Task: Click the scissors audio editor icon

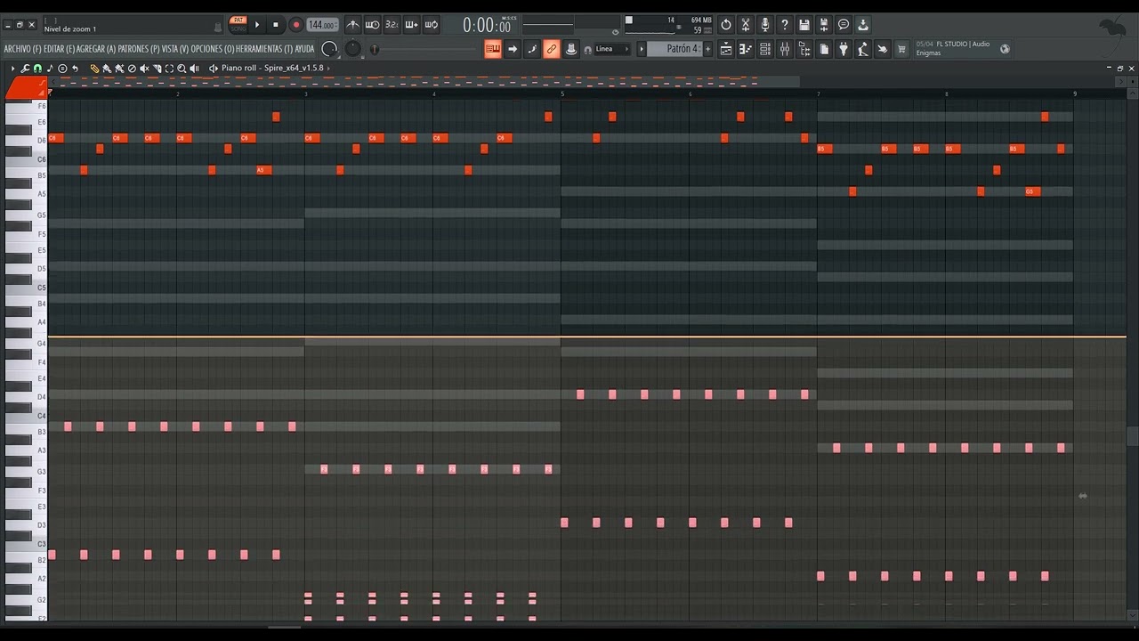Action: pyautogui.click(x=746, y=25)
